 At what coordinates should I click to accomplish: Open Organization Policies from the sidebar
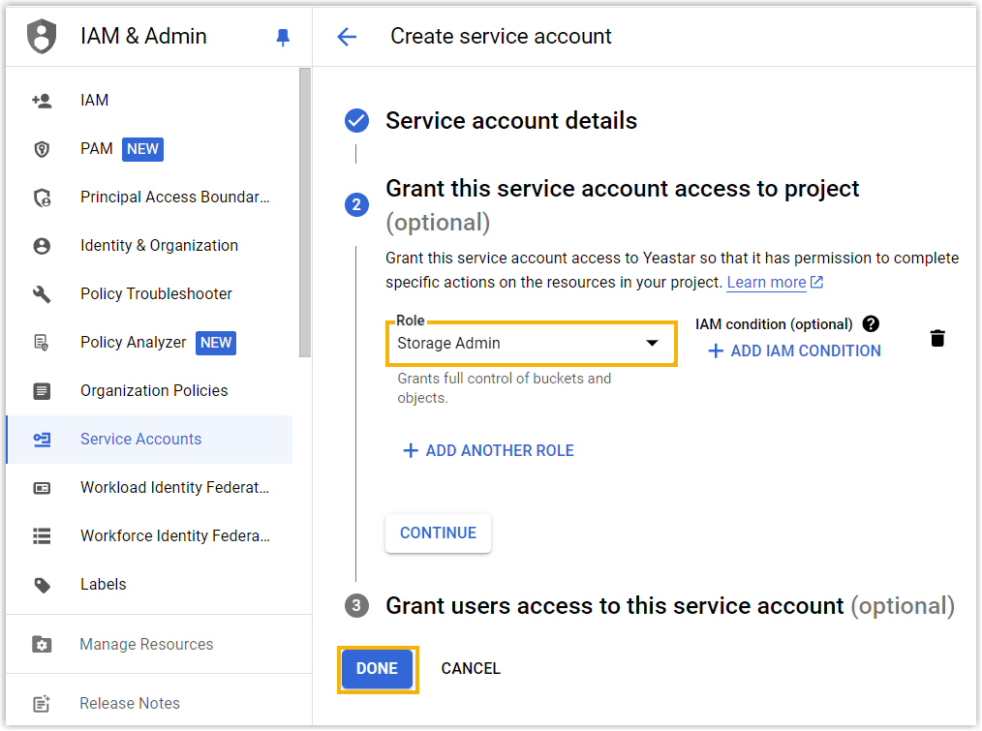coord(153,390)
